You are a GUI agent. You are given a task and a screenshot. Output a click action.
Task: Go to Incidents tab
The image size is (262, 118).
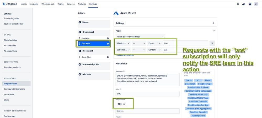34,4
